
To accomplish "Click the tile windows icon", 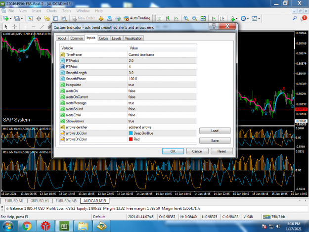I will [203, 18].
